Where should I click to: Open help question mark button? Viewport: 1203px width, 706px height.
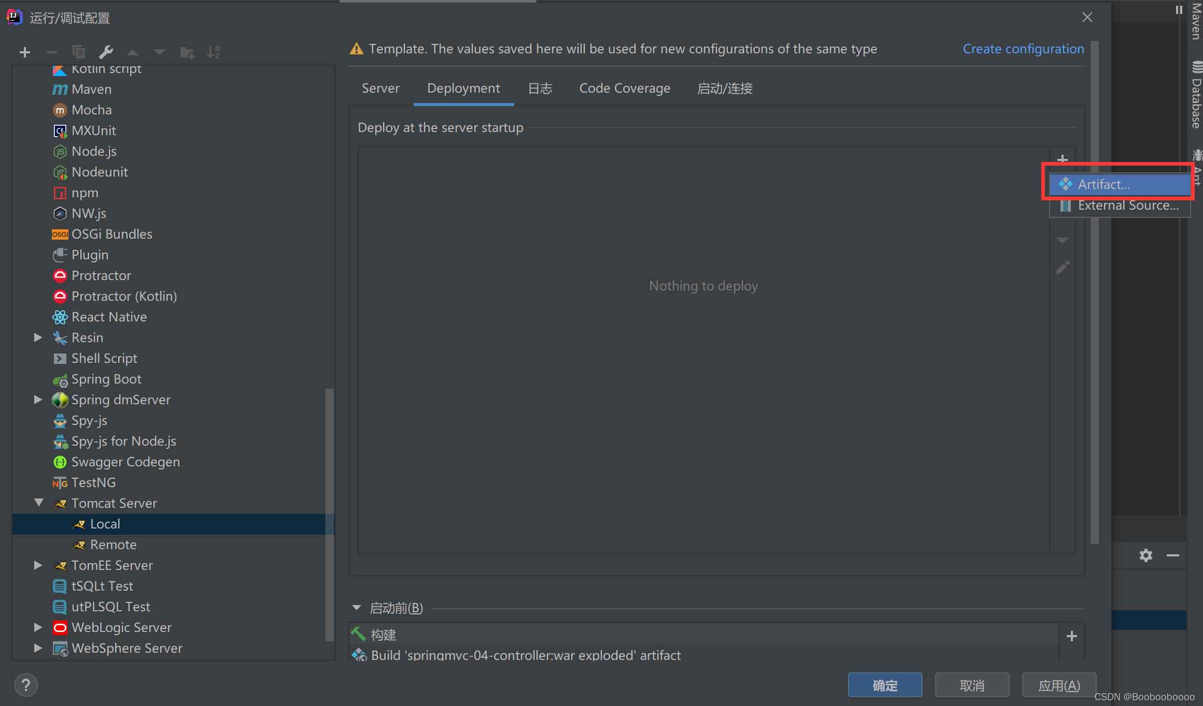[x=26, y=685]
